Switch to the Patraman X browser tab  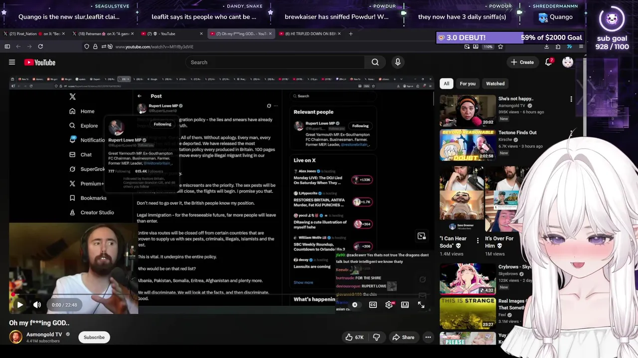pos(103,34)
